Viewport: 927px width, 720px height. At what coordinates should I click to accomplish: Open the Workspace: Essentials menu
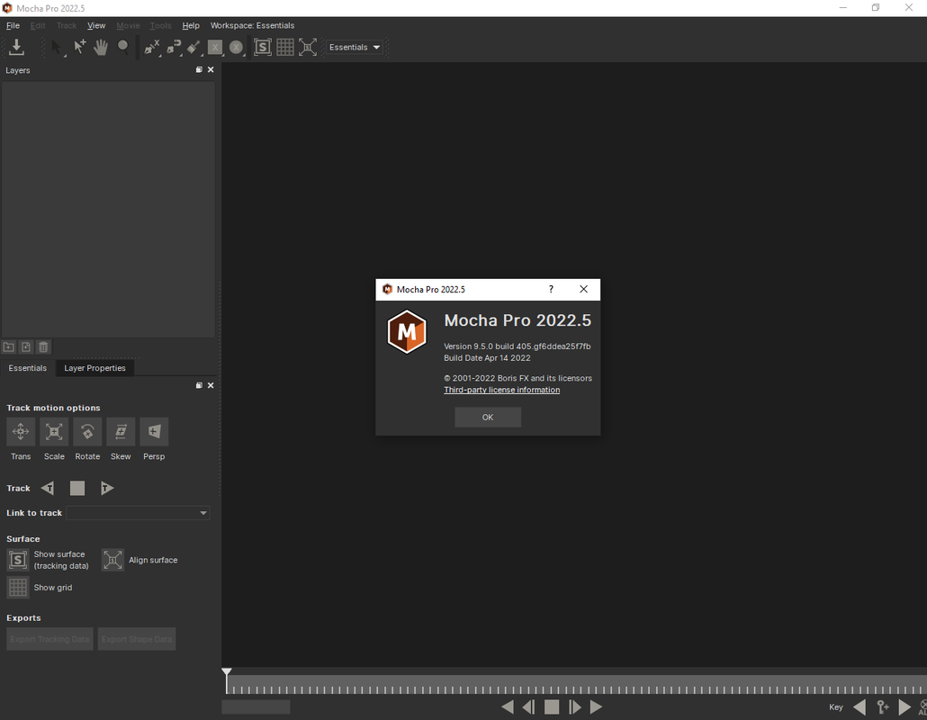pos(252,25)
